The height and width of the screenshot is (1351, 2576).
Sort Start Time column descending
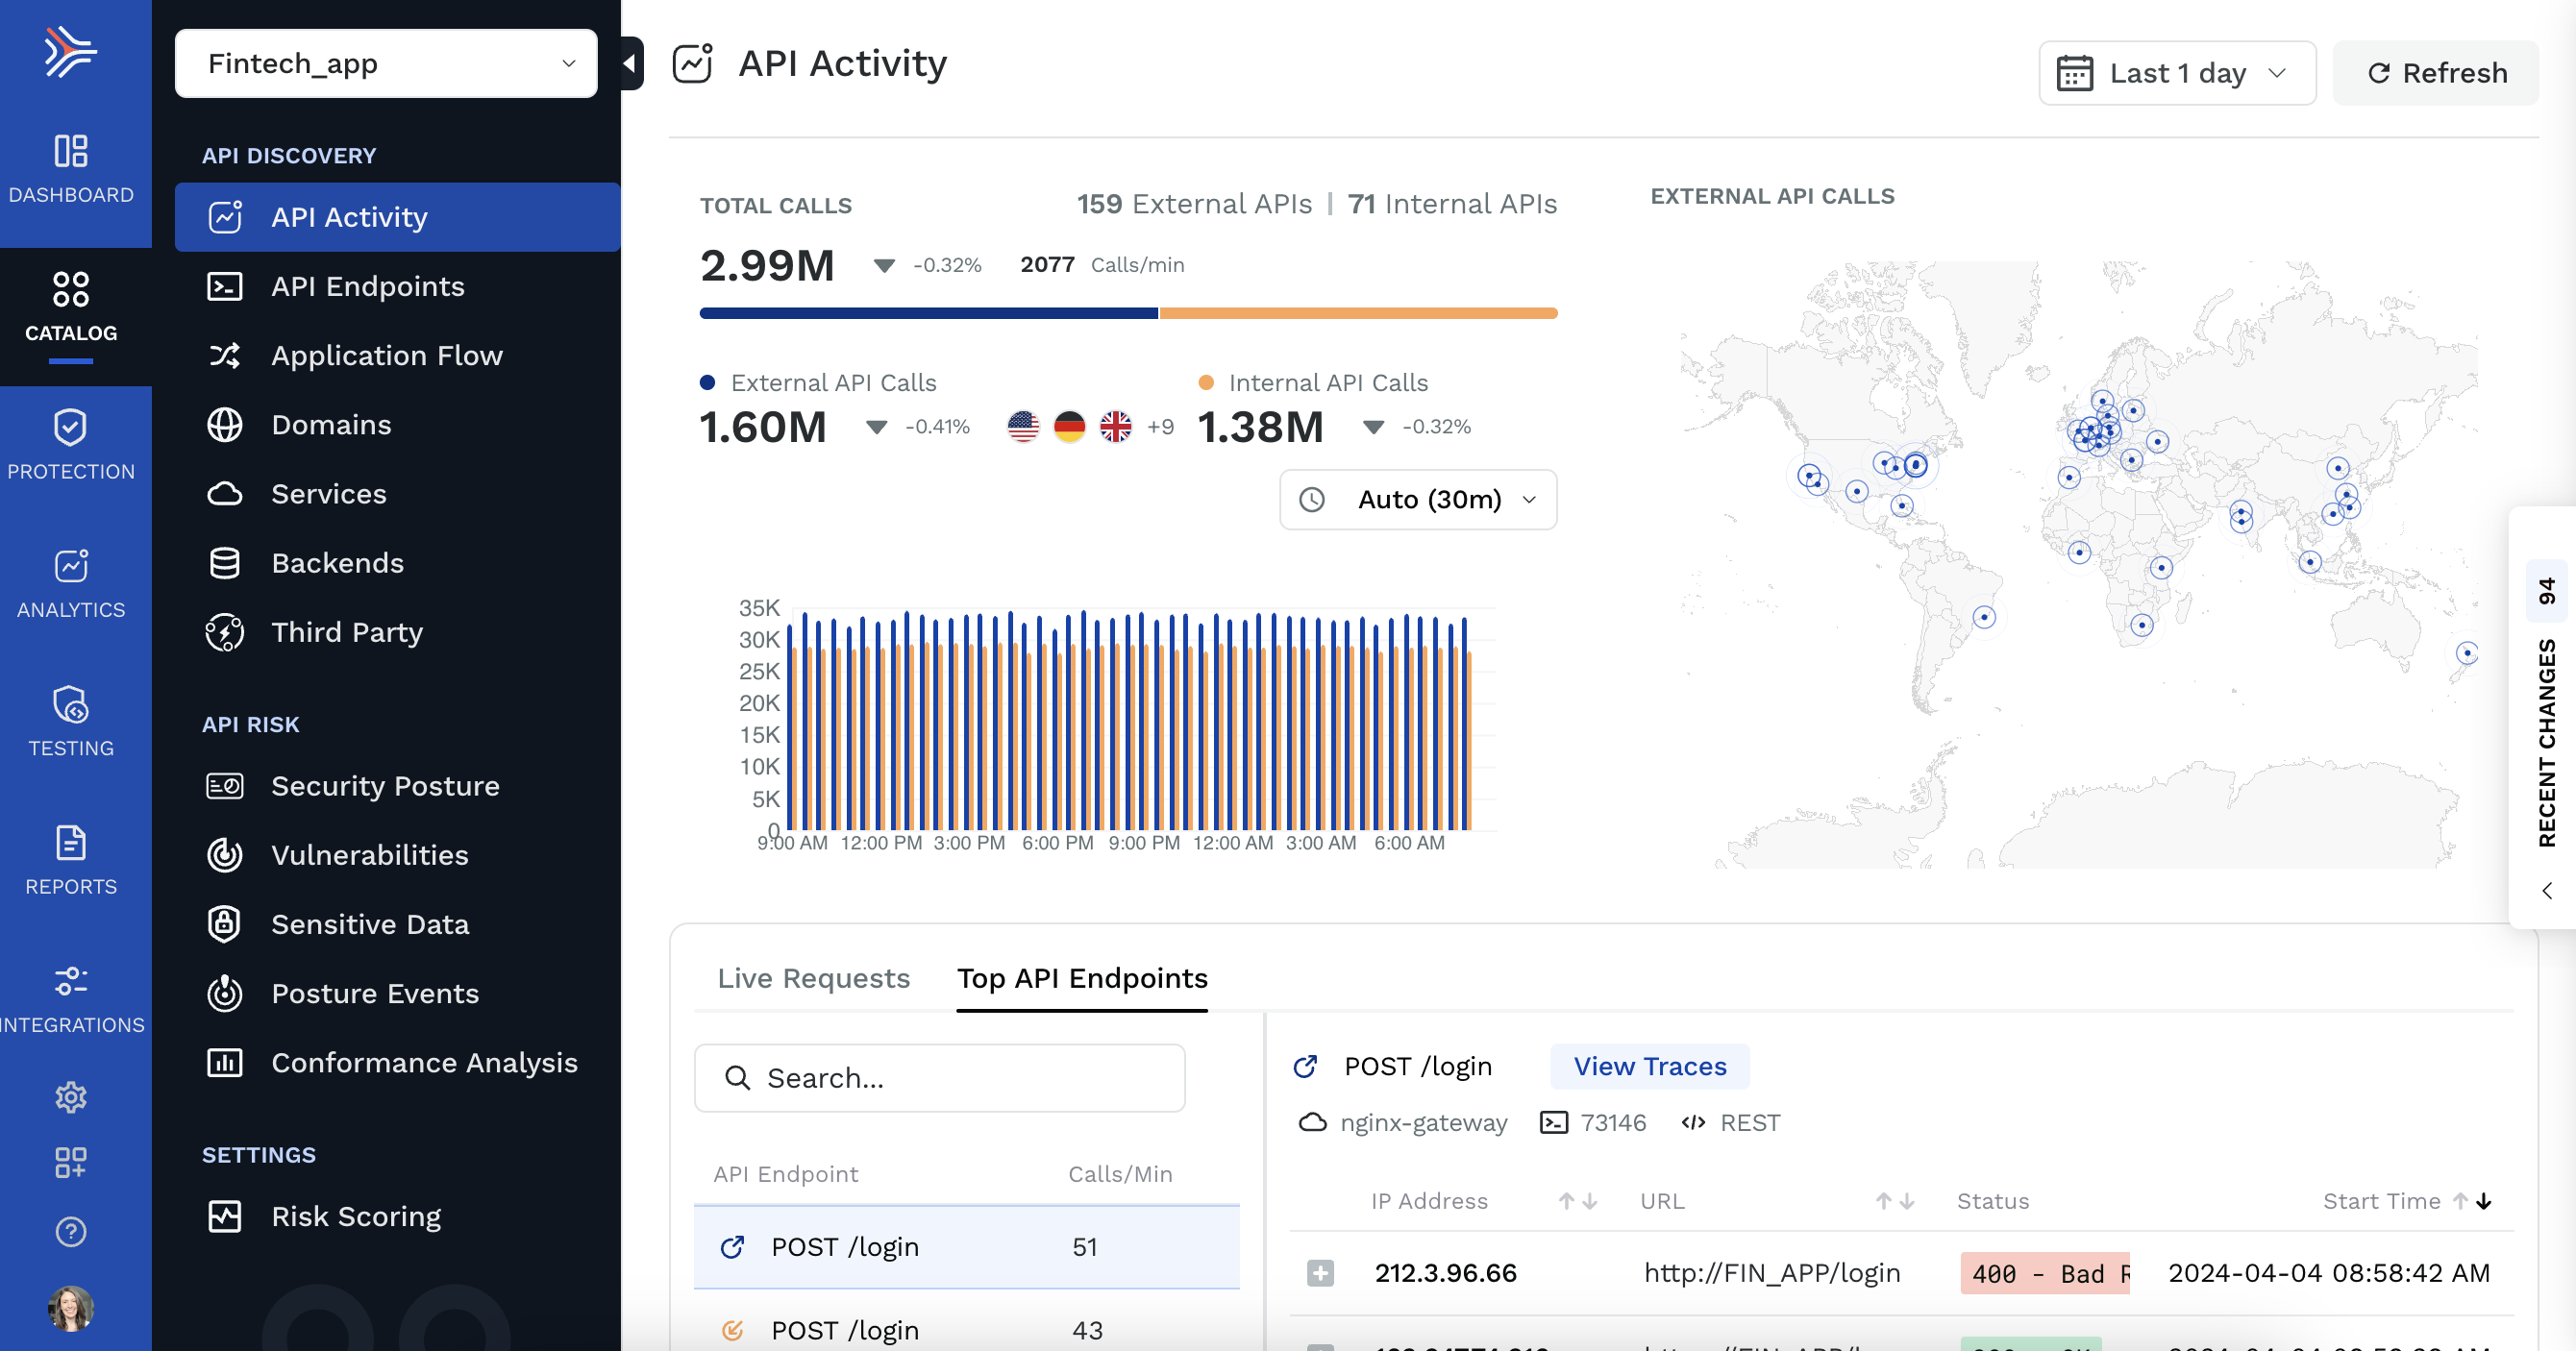click(2484, 1201)
